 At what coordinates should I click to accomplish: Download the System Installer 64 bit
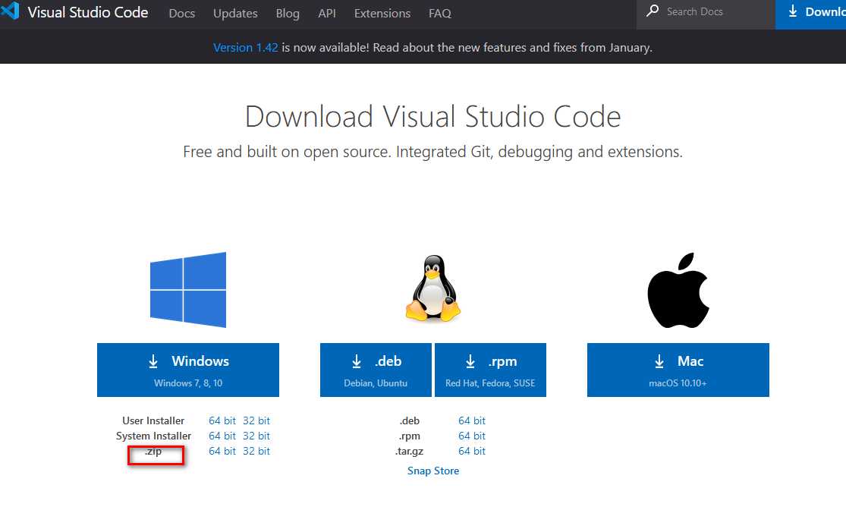(222, 436)
